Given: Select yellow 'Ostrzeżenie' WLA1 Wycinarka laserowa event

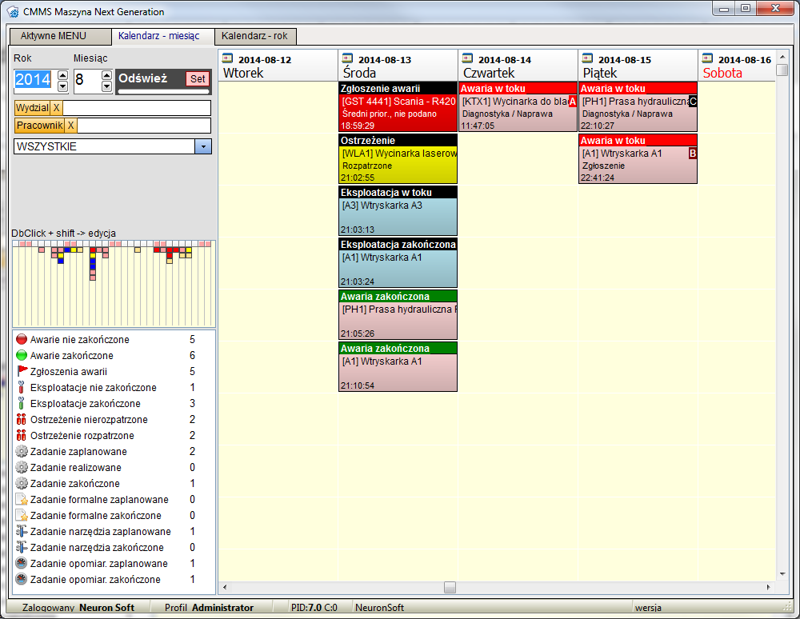Looking at the screenshot, I should (398, 158).
